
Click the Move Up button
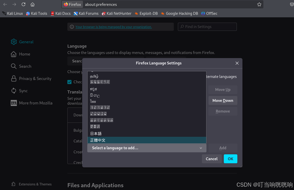click(223, 90)
